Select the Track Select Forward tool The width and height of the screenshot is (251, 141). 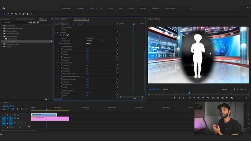8,14
